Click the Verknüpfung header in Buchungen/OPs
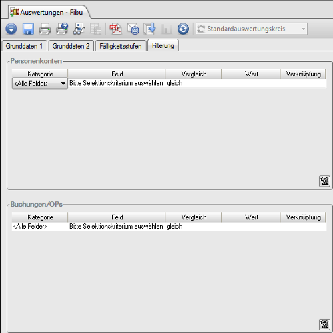 point(303,217)
